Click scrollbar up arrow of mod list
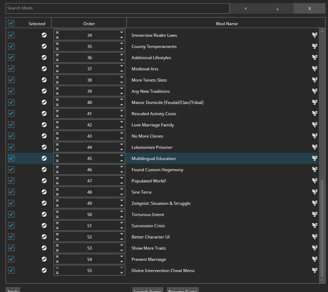 [322, 31]
